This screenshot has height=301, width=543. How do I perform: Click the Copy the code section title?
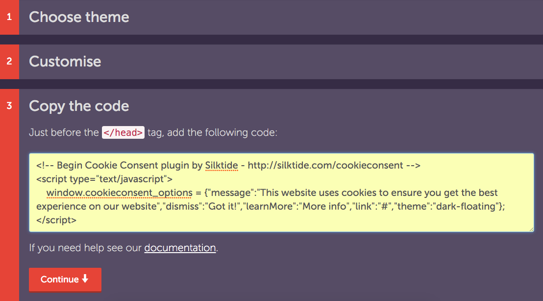tap(79, 106)
